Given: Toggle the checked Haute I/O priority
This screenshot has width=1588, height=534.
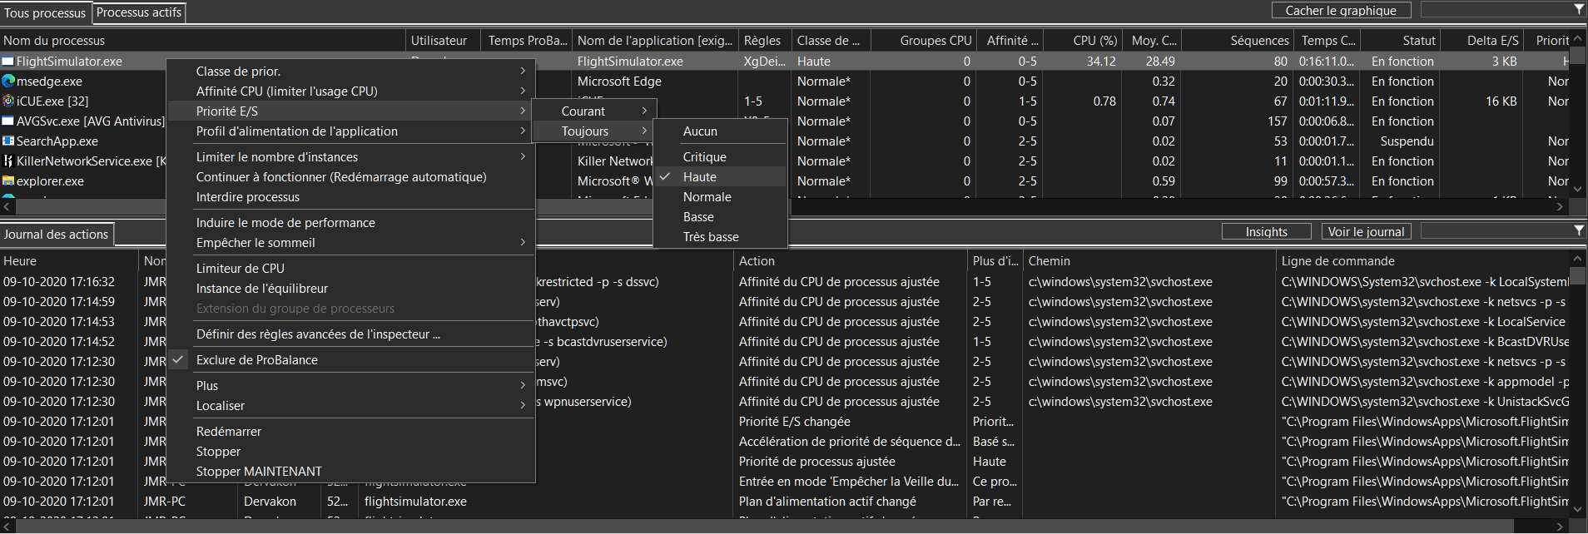Looking at the screenshot, I should click(x=721, y=177).
